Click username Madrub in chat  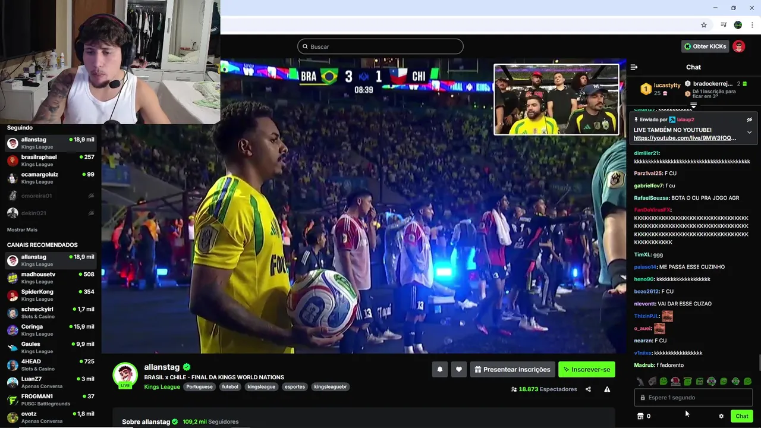tap(644, 365)
